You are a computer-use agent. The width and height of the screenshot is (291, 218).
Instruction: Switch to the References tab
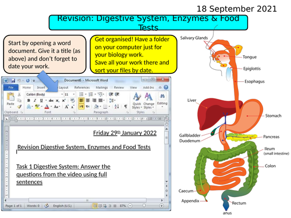[x=82, y=88]
